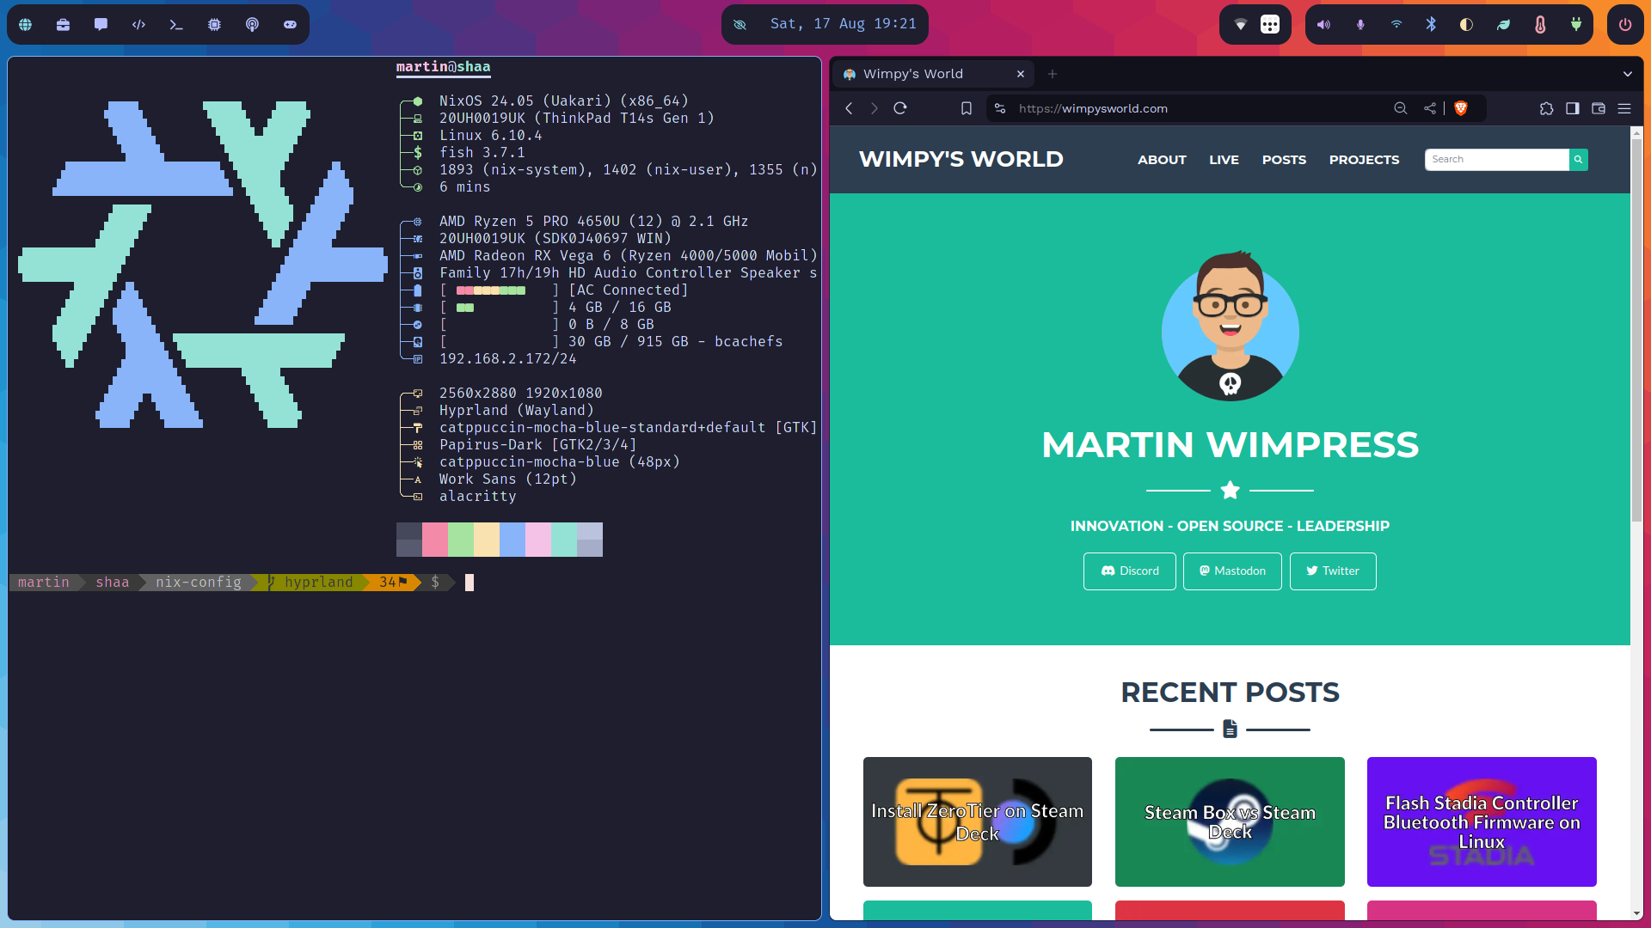
Task: Click the power button in top bar
Action: [x=1624, y=25]
